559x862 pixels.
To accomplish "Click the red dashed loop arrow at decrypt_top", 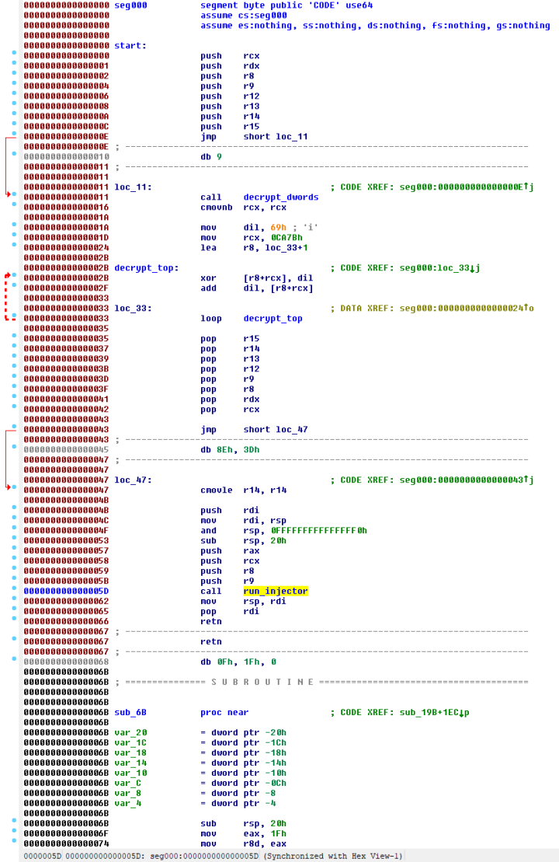I will point(8,295).
